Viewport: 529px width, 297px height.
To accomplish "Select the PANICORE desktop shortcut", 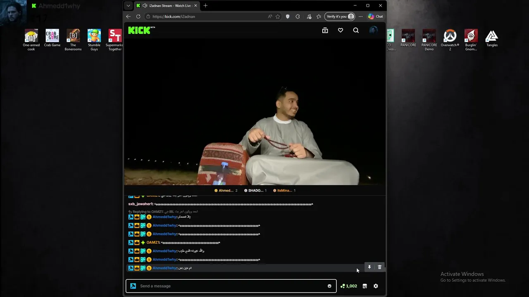I will 408,38.
